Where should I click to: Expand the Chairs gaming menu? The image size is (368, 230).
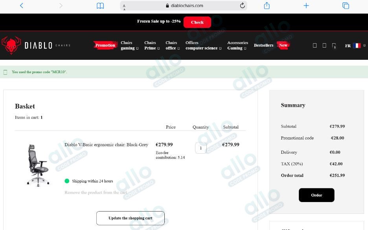tap(129, 45)
